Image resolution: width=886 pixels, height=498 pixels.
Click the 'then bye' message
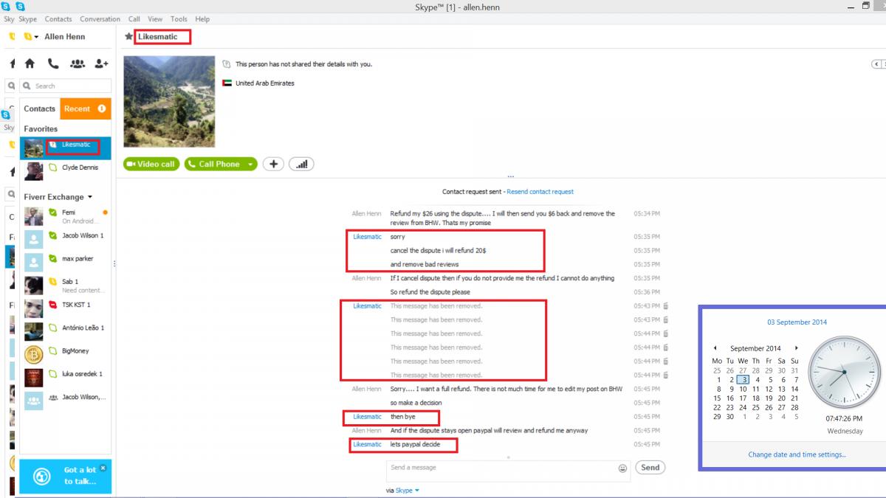tap(403, 417)
